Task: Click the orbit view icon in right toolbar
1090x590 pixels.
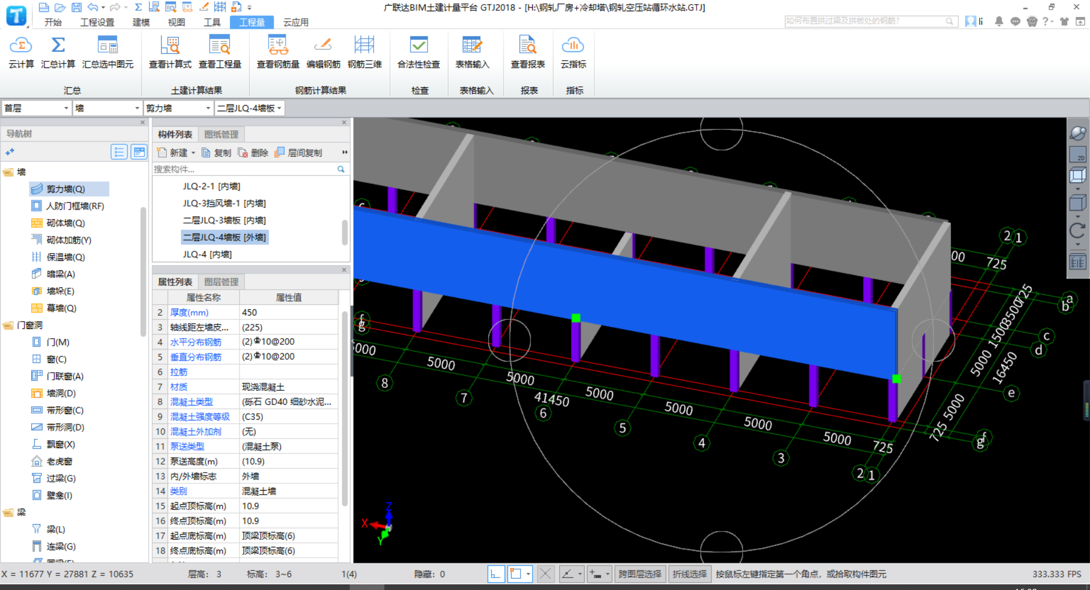Action: 1078,133
